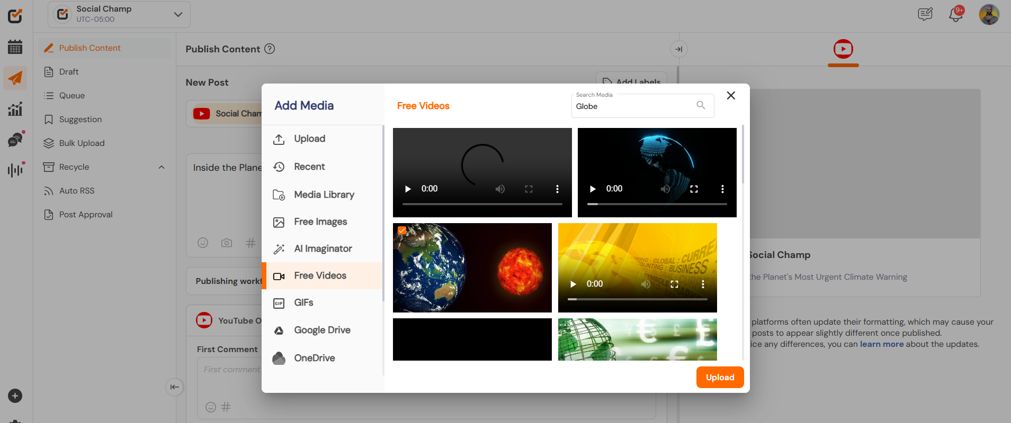Collapse the Recycle menu section
The height and width of the screenshot is (423, 1011).
[162, 167]
